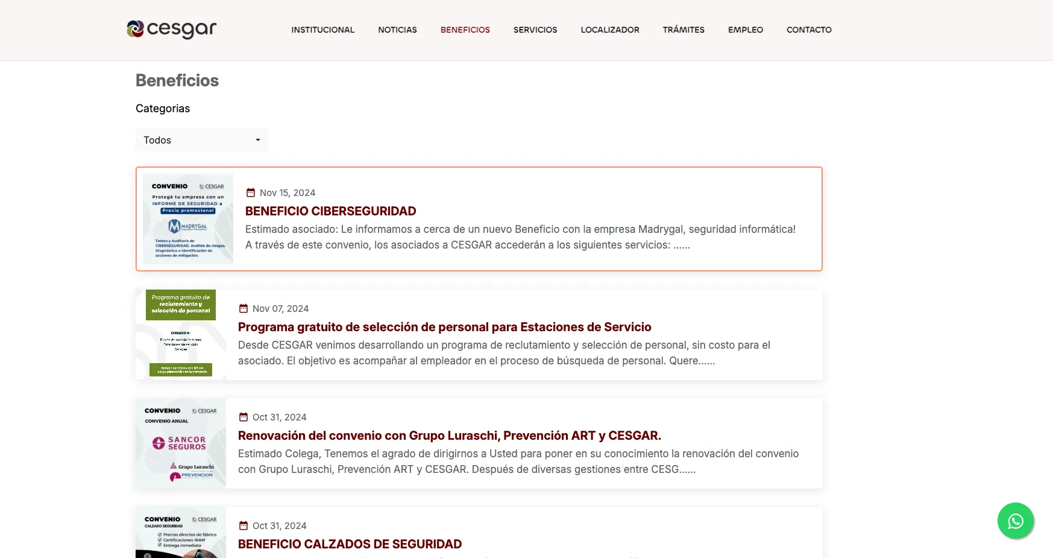Click calendar icon above BENEFICIO CALZADOS DE SEGURIDAD
Image resolution: width=1053 pixels, height=558 pixels.
pos(244,526)
